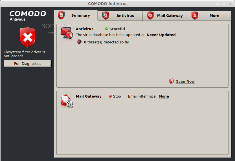This screenshot has width=235, height=161.
Task: Click the Mail Gateway envelope icon
Action: point(67,101)
